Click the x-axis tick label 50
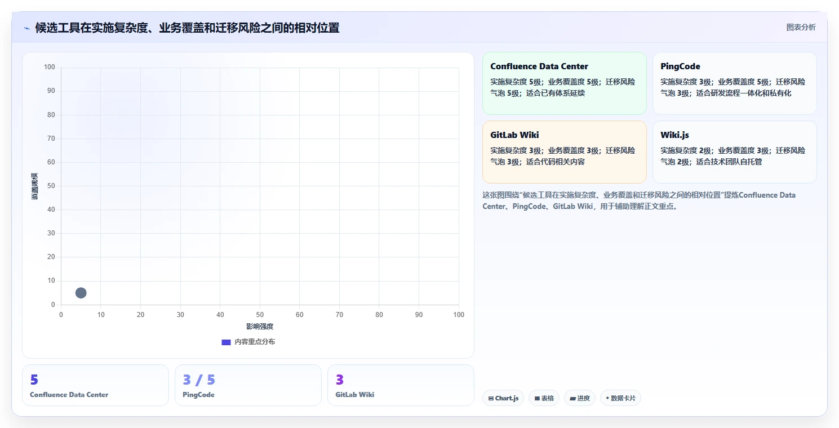 coord(260,315)
